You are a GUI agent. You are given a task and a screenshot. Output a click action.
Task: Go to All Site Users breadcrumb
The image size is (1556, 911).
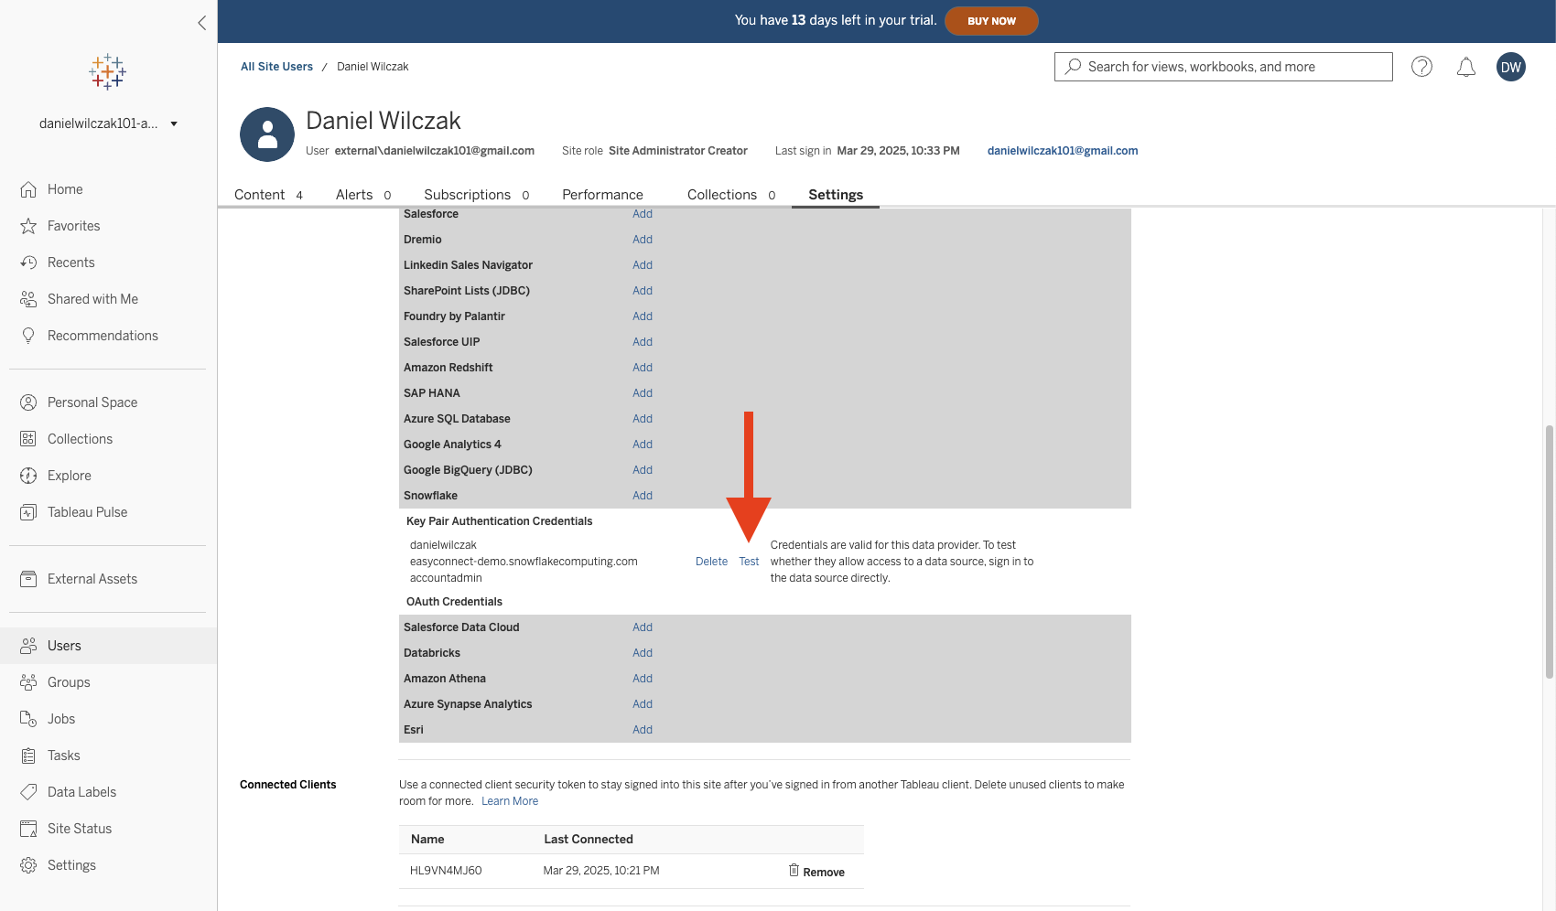click(276, 67)
